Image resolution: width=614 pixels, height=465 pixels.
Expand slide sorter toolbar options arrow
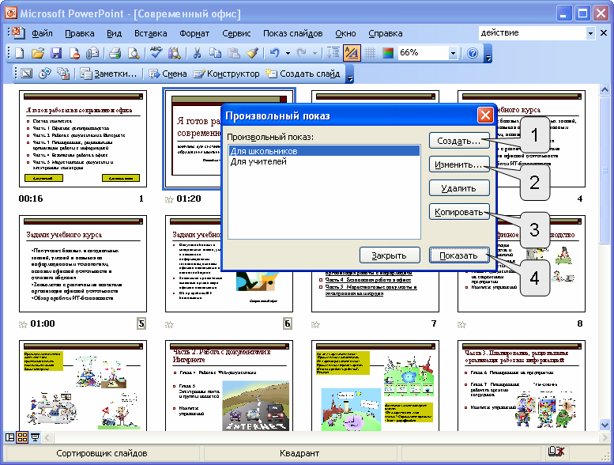point(350,74)
